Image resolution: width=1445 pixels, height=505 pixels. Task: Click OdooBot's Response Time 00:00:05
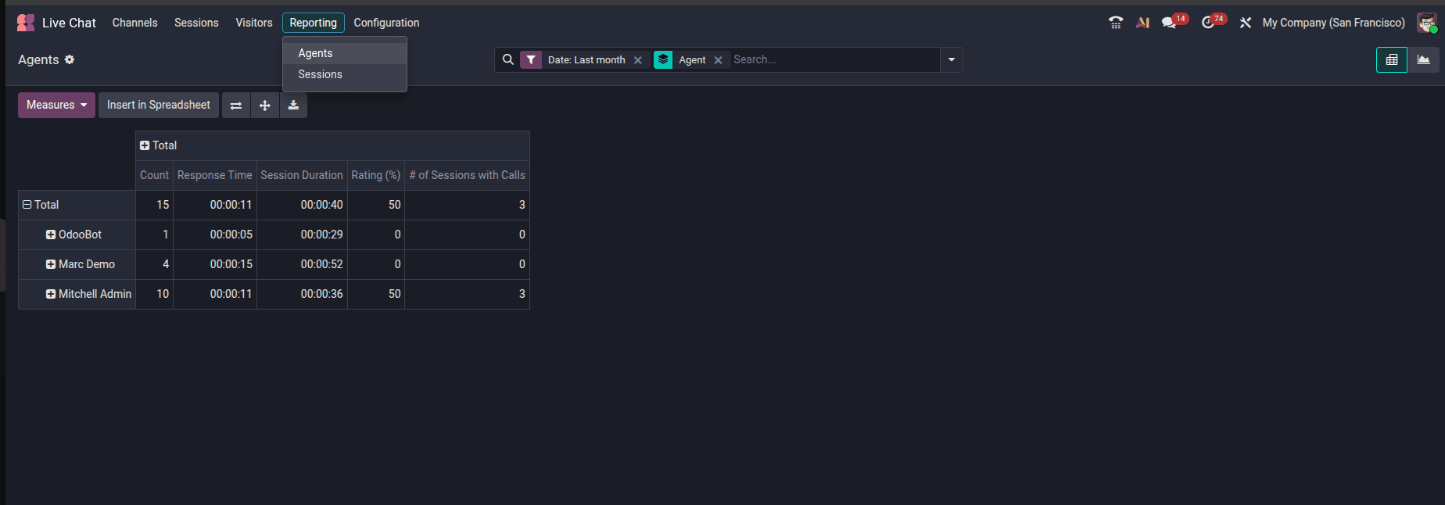tap(215, 235)
